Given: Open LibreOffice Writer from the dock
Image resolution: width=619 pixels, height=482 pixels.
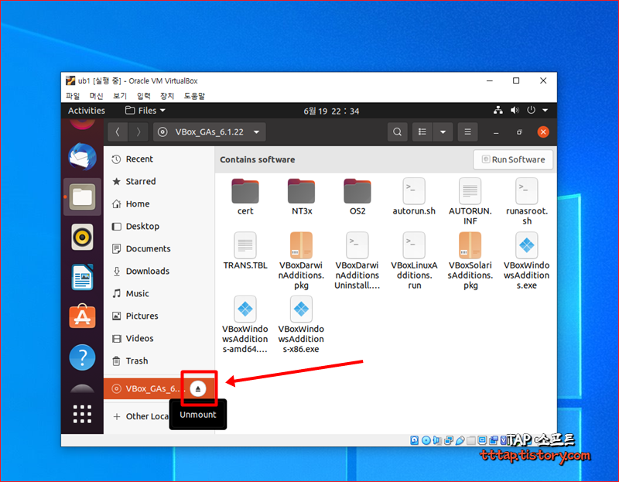Looking at the screenshot, I should click(x=82, y=277).
